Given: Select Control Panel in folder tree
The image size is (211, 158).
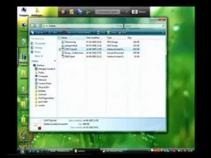Looking at the screenshot, I should tap(43, 83).
